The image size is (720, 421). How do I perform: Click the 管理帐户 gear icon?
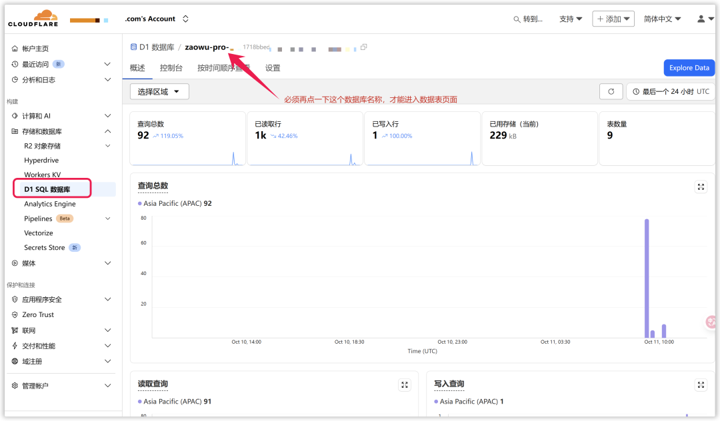coord(15,386)
